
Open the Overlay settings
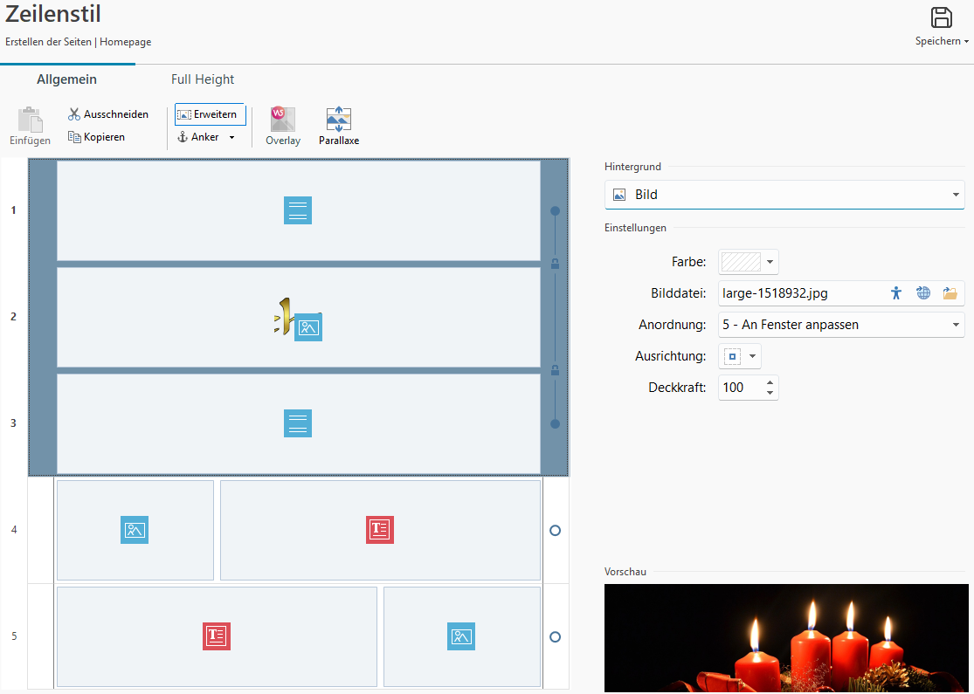click(282, 127)
